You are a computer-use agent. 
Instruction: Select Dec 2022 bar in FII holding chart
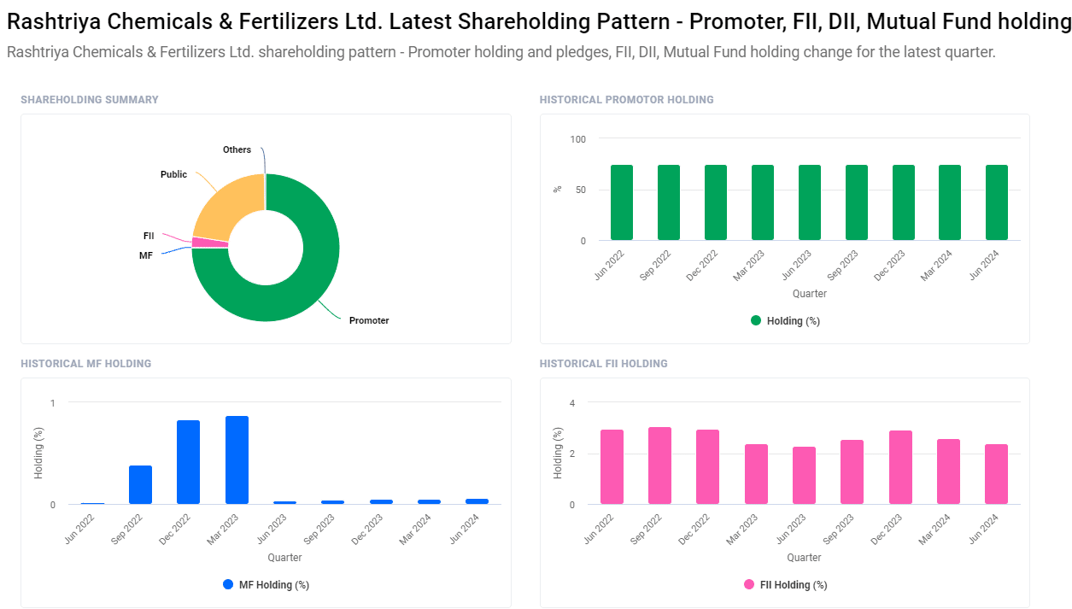[x=708, y=467]
